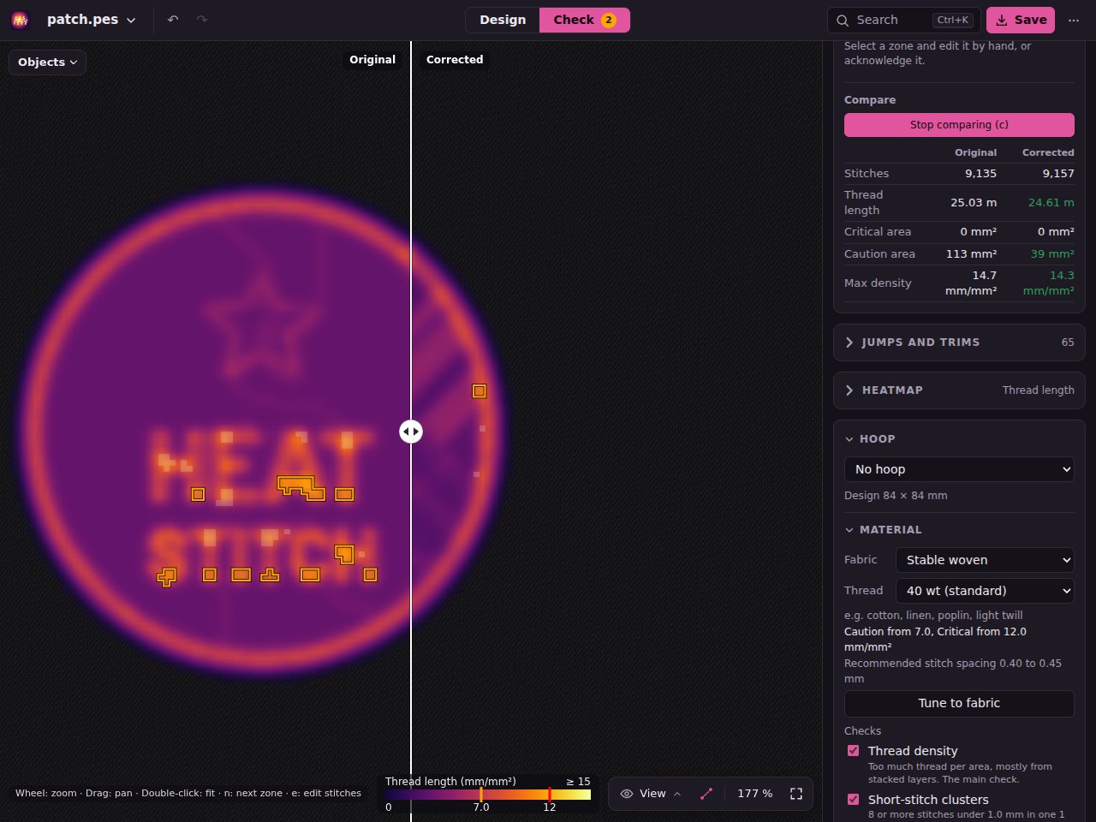Open the Thread weight dropdown
The width and height of the screenshot is (1096, 822).
[x=985, y=591]
